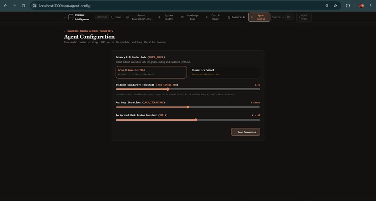Focus the Search field in the nav bar
Screen dimensions: 376x201
[282, 17]
